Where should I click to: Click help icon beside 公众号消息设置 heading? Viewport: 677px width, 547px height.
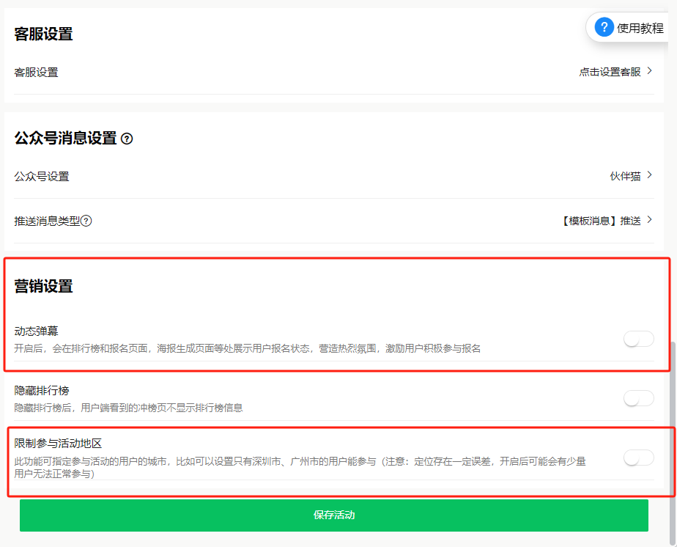tap(127, 139)
